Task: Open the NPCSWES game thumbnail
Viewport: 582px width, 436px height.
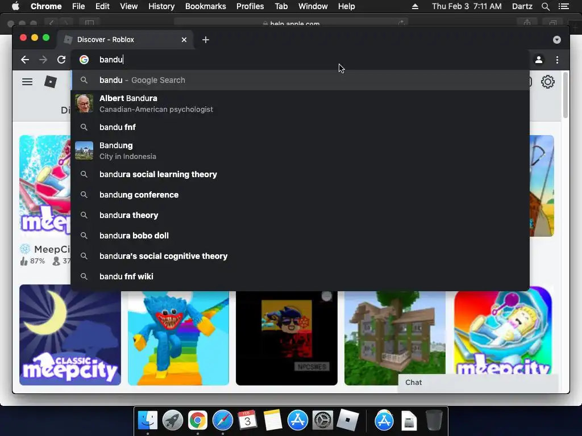Action: (x=286, y=338)
